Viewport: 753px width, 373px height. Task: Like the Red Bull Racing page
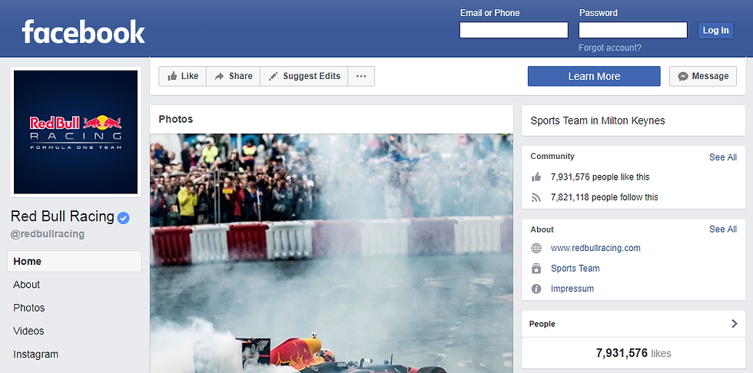point(183,76)
